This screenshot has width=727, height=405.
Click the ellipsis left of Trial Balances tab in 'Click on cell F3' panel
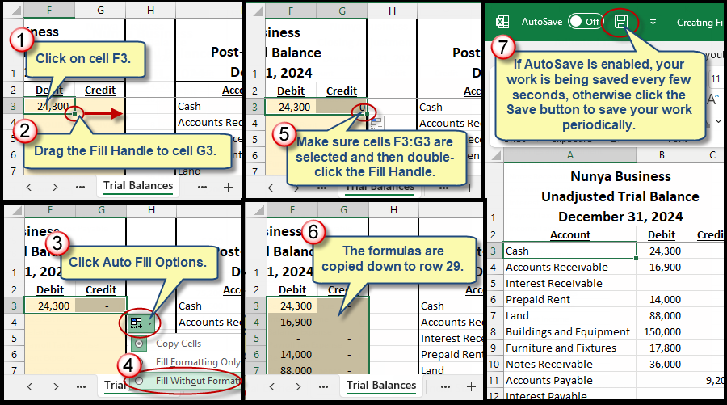(80, 187)
